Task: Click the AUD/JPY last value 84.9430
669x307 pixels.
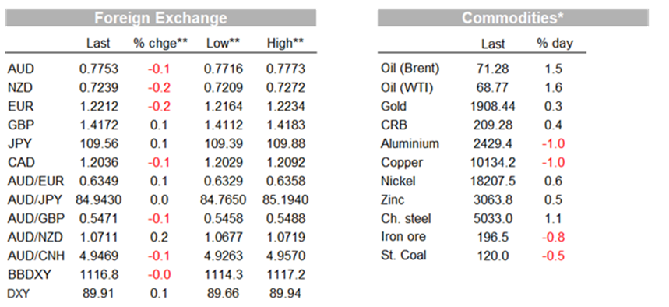Action: coord(99,199)
